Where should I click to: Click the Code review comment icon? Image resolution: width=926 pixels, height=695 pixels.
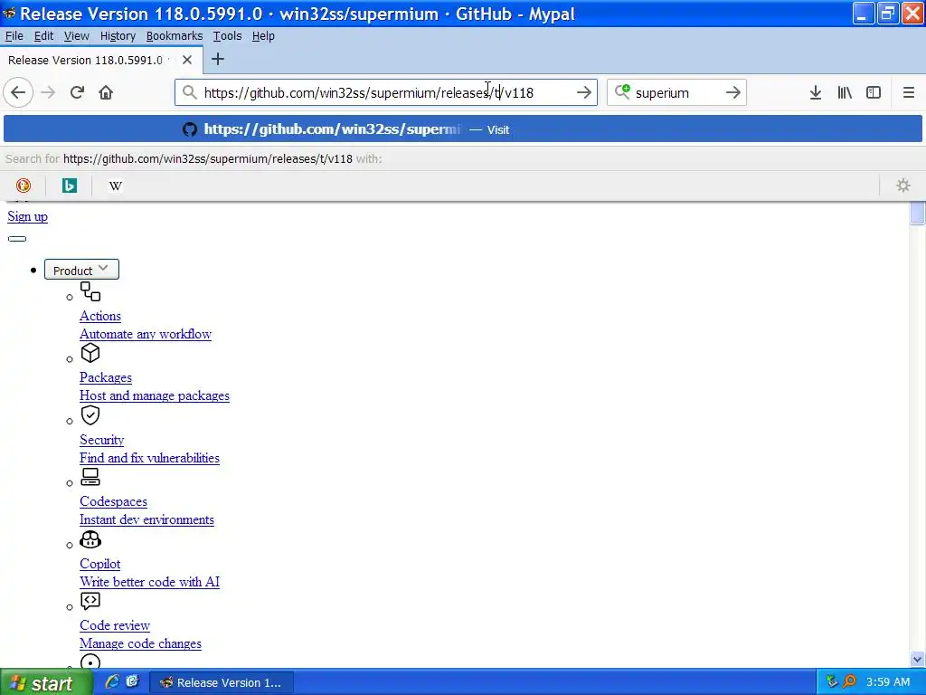tap(90, 601)
